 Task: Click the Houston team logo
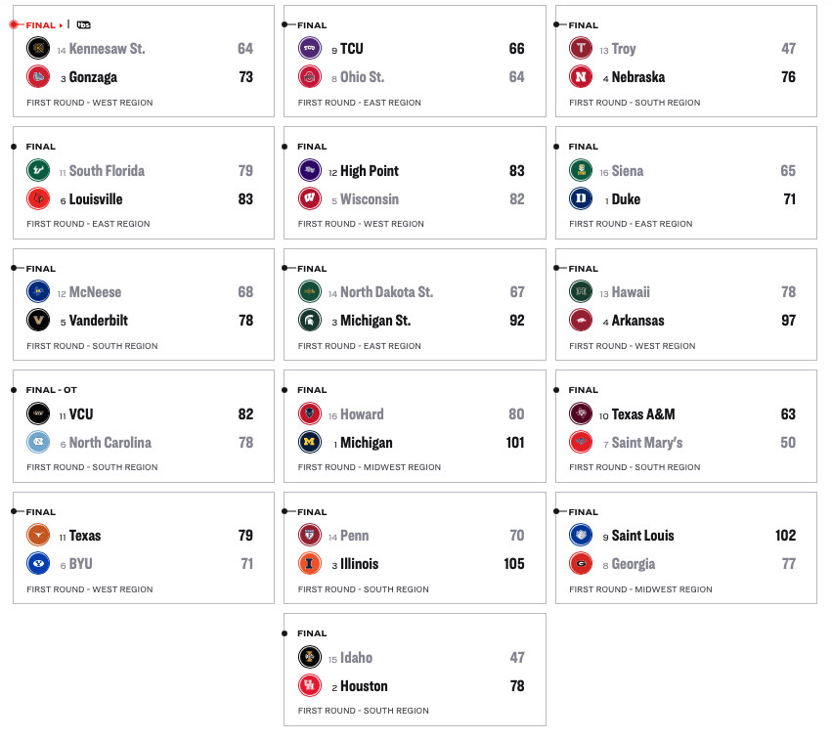[310, 686]
